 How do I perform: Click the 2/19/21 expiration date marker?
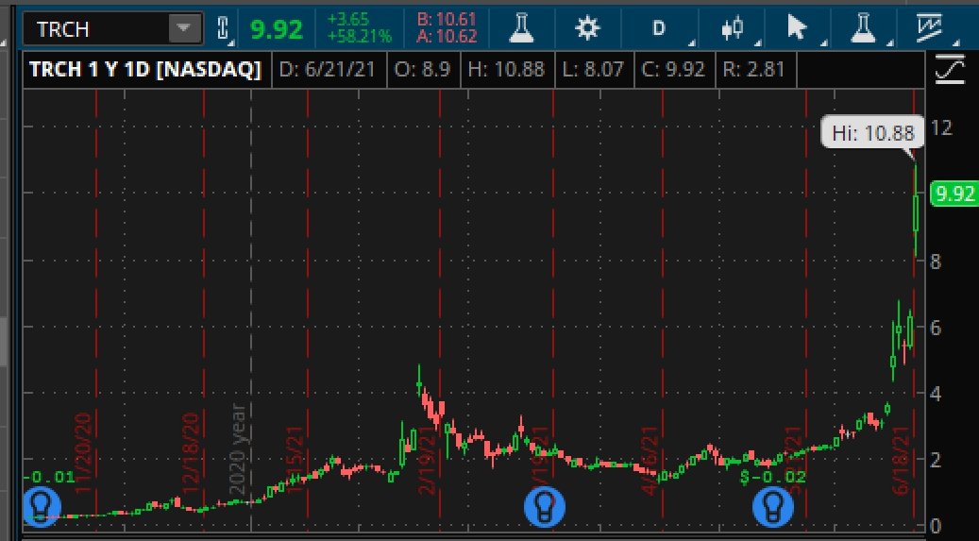coord(427,460)
